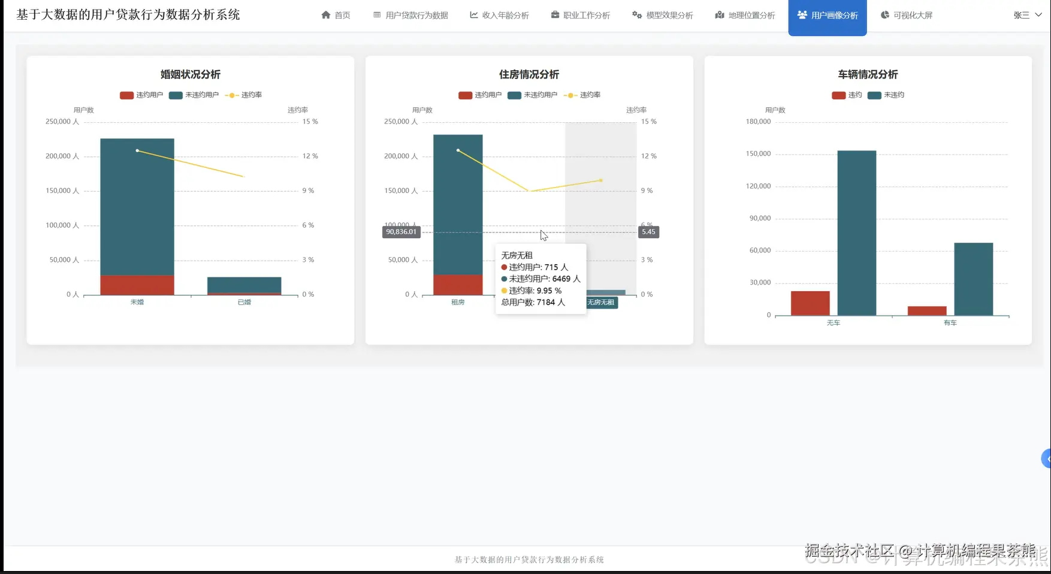Click the 婚姻状况分析 chart title
1051x574 pixels.
[191, 74]
